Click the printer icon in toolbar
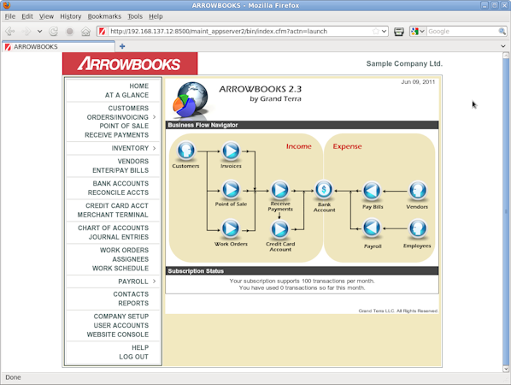The image size is (511, 385). (x=399, y=32)
